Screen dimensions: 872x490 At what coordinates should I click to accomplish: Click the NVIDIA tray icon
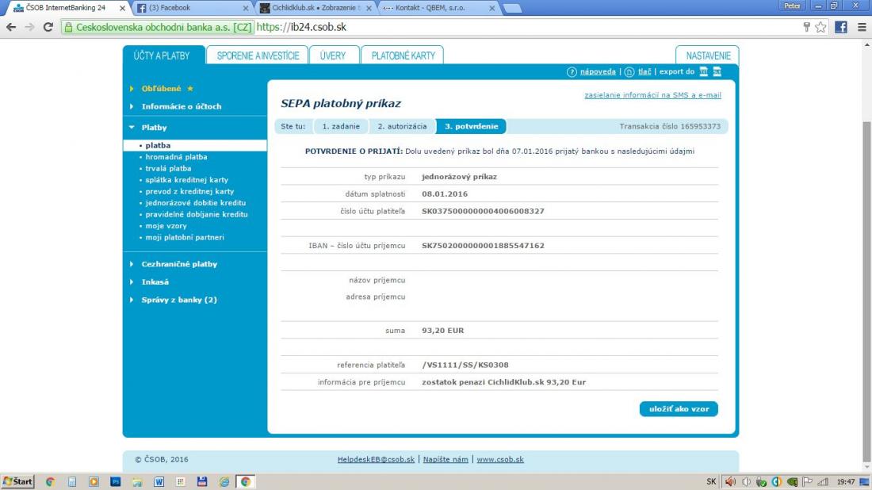792,481
